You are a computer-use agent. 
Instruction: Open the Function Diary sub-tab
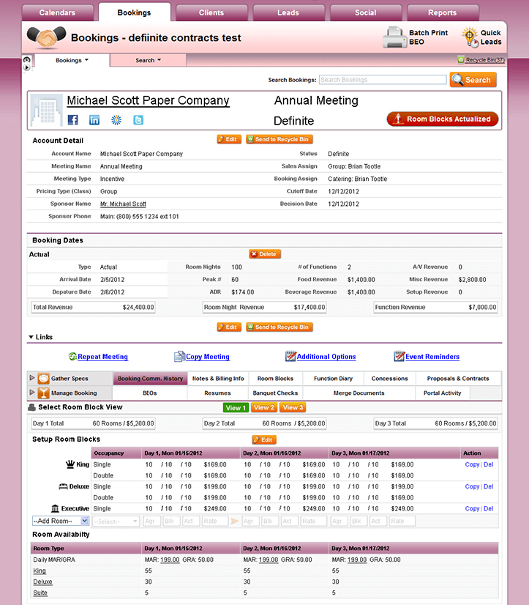point(333,379)
